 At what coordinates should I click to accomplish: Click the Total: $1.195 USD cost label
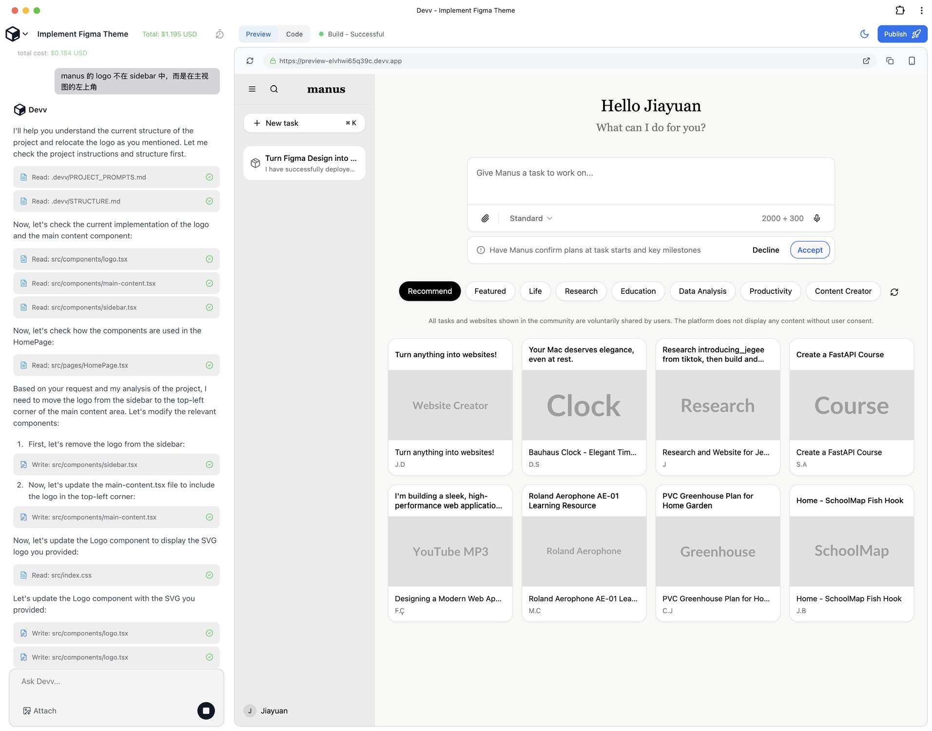pos(169,34)
